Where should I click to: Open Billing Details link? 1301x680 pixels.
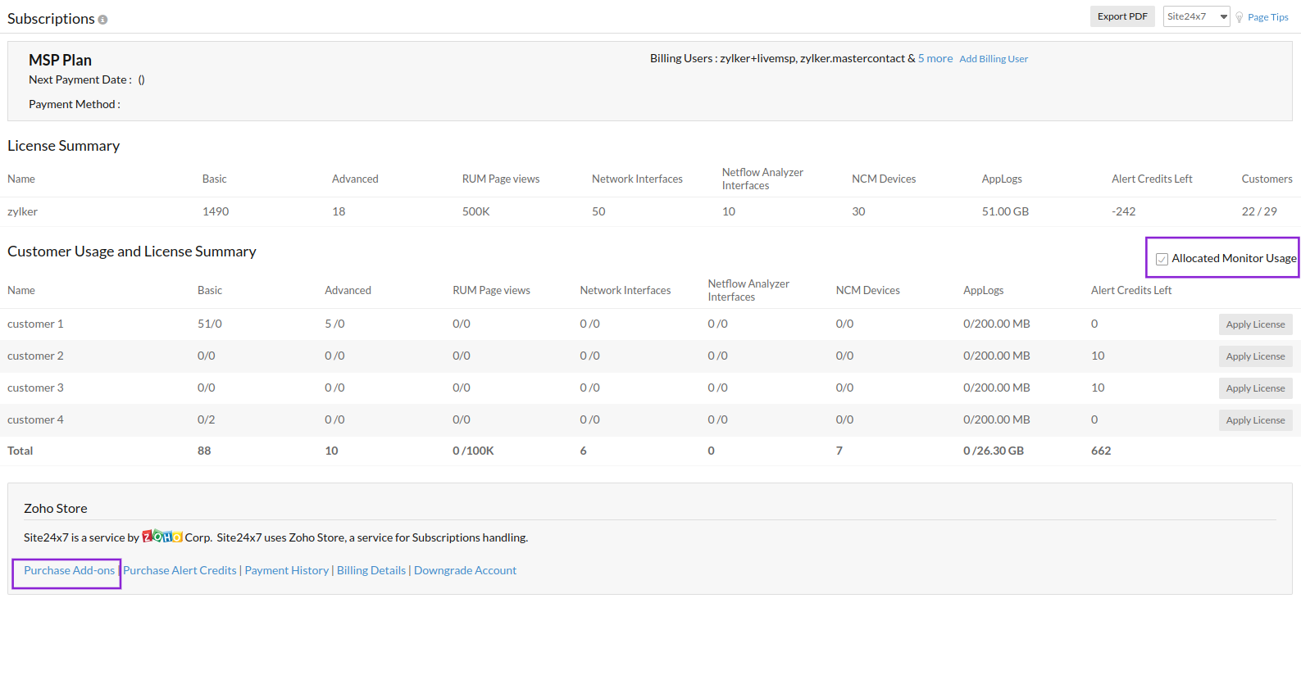coord(371,570)
